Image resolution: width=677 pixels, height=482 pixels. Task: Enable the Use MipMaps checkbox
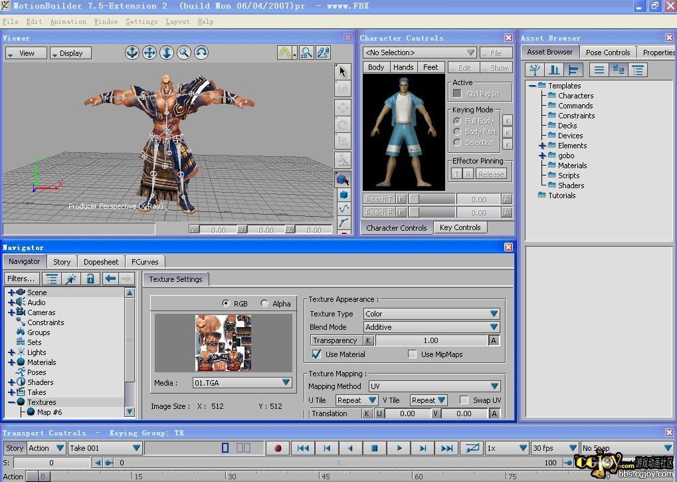[412, 354]
